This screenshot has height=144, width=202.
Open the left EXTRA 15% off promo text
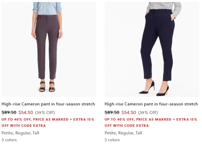[48, 123]
